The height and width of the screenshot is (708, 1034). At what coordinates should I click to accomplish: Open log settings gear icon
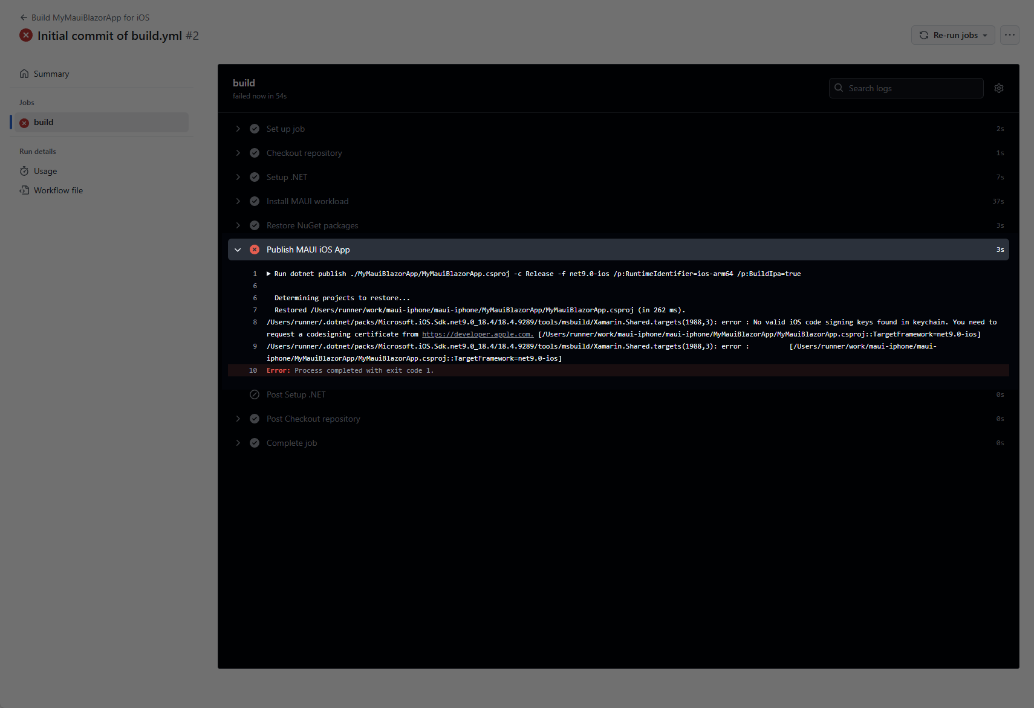[999, 88]
